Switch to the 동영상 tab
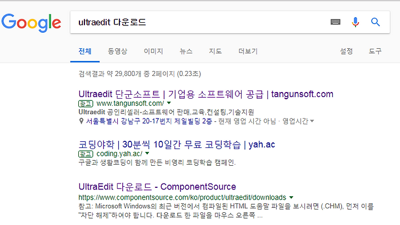Image resolution: width=400 pixels, height=225 pixels. pos(117,52)
